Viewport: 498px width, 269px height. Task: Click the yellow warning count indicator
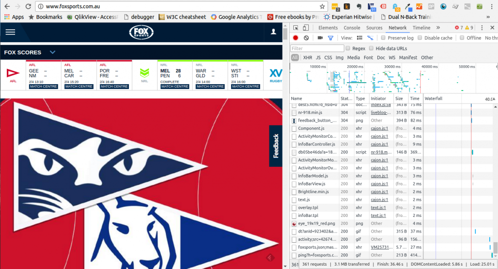[469, 28]
